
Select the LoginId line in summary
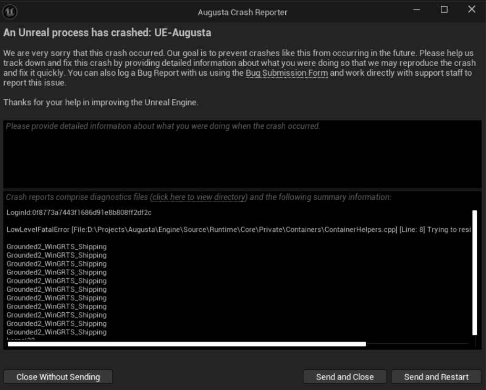pos(79,213)
